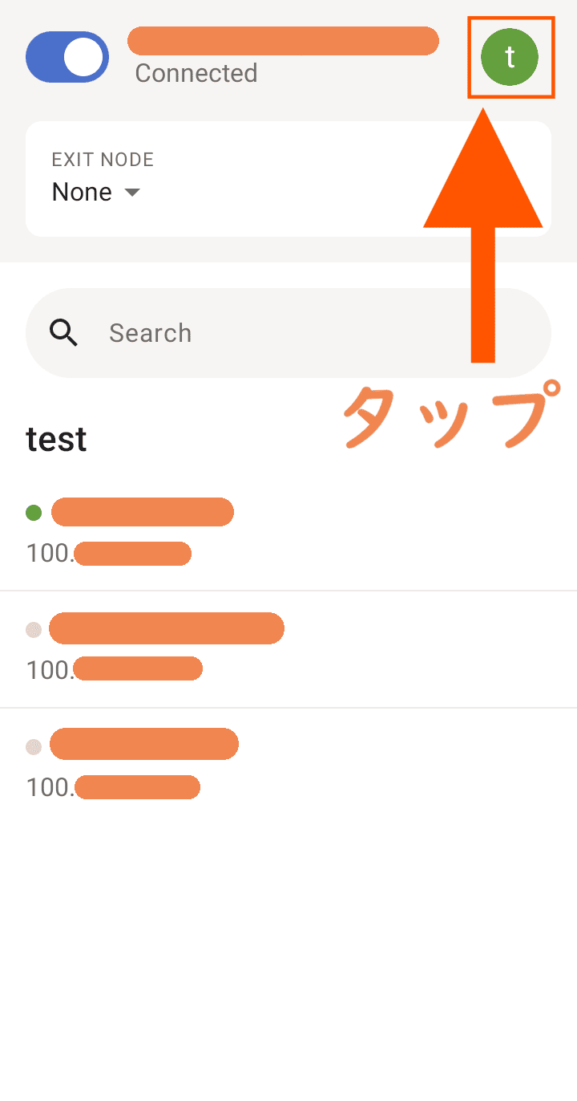Click the "test" user section heading
Viewport: 577px width, 1101px height.
pyautogui.click(x=56, y=439)
